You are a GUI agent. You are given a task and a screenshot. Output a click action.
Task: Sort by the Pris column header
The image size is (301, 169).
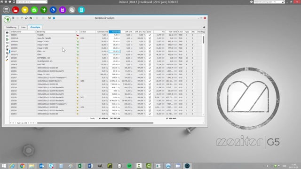tap(159, 32)
